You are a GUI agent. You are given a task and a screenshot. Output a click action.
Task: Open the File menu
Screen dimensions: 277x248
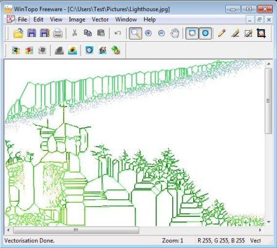[x=22, y=20]
